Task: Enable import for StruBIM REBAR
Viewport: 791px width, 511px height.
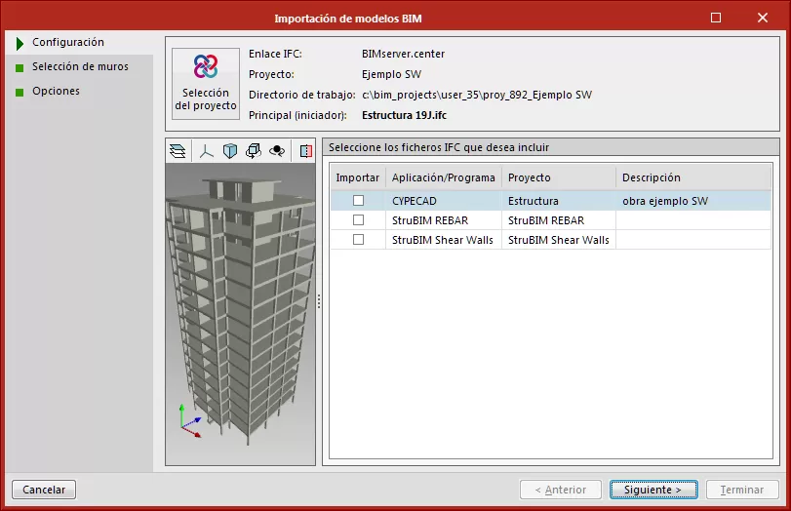Action: coord(358,220)
